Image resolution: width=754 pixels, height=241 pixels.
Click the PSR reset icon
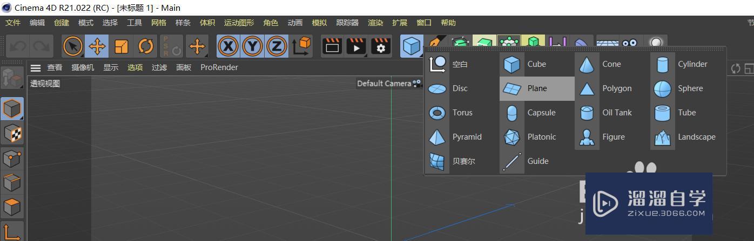(172, 46)
